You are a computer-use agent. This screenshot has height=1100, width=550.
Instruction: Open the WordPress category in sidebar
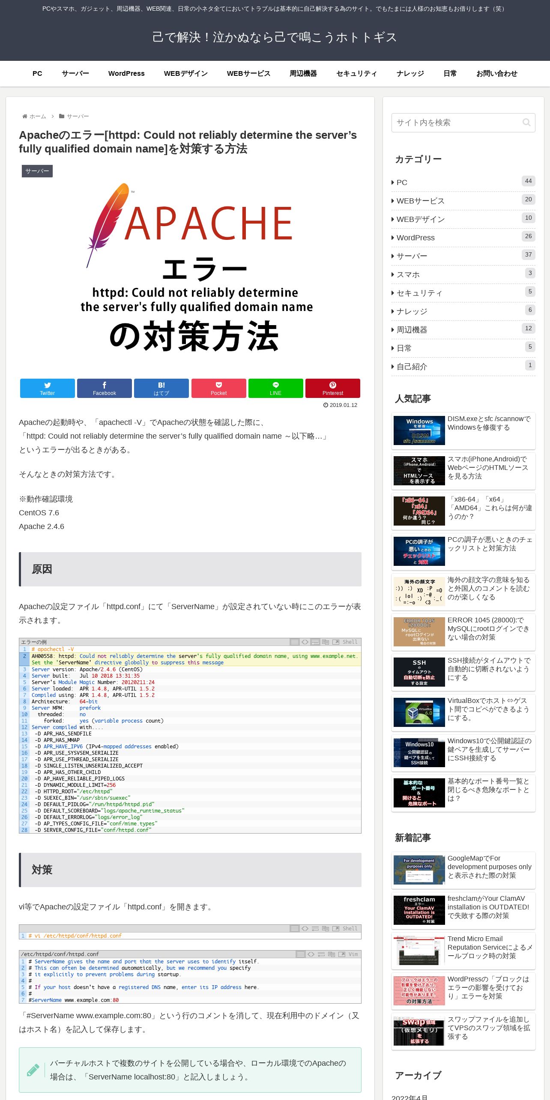click(463, 238)
